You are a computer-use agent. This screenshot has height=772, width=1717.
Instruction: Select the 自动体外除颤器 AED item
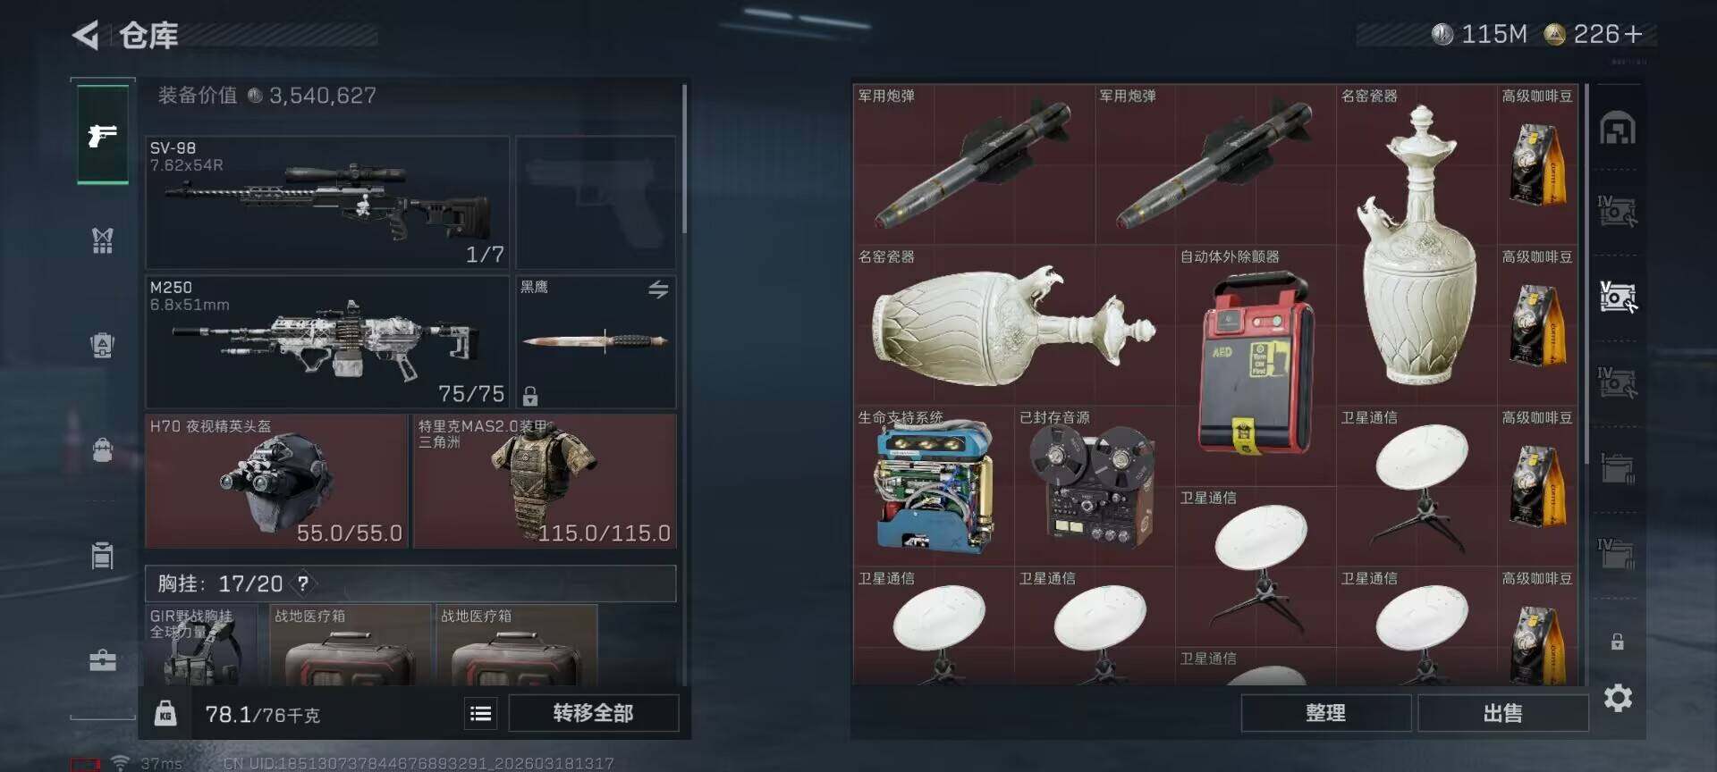pos(1256,365)
